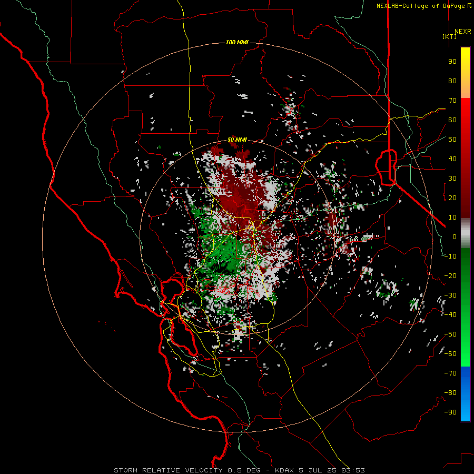Click the gray zero-velocity segment of the color bar
Screen dimensions: 474x474
point(465,233)
